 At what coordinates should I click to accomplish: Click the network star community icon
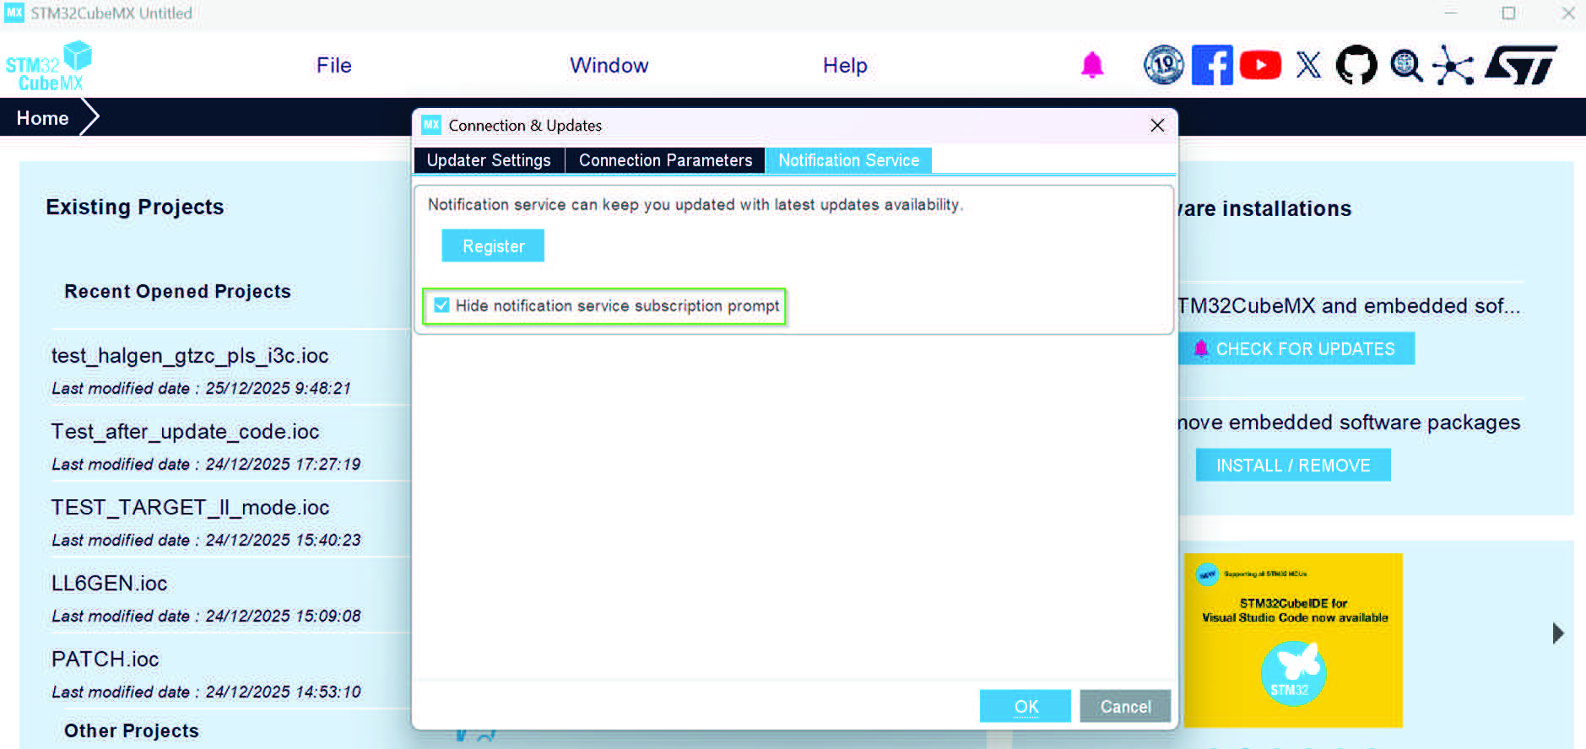tap(1453, 65)
